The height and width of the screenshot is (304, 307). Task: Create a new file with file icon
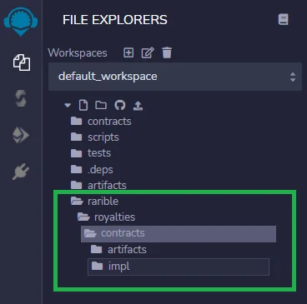tap(83, 106)
